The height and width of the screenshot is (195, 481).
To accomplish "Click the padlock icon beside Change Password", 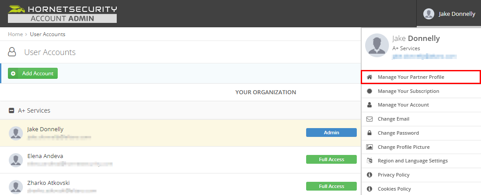I will (370, 133).
